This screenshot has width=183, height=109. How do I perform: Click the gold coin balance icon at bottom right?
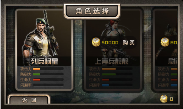[x=164, y=99]
